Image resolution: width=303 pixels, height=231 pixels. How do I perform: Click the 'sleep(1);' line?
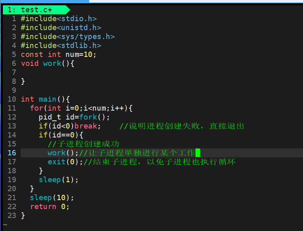click(x=59, y=180)
